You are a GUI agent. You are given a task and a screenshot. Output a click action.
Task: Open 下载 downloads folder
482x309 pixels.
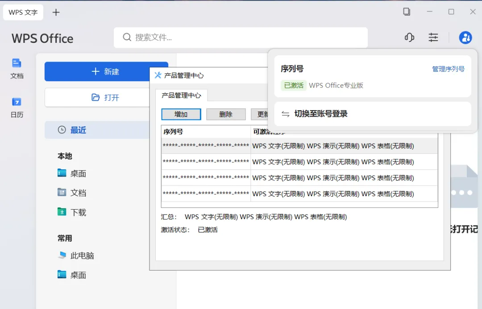72,212
